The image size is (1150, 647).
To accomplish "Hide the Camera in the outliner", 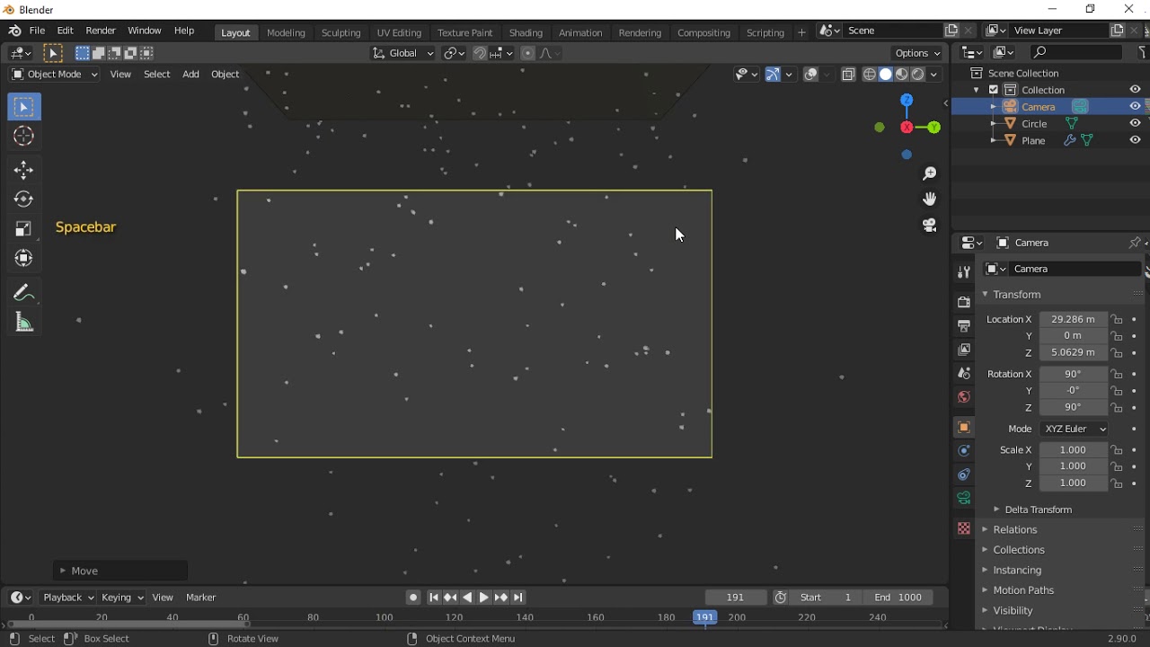I will tap(1136, 107).
